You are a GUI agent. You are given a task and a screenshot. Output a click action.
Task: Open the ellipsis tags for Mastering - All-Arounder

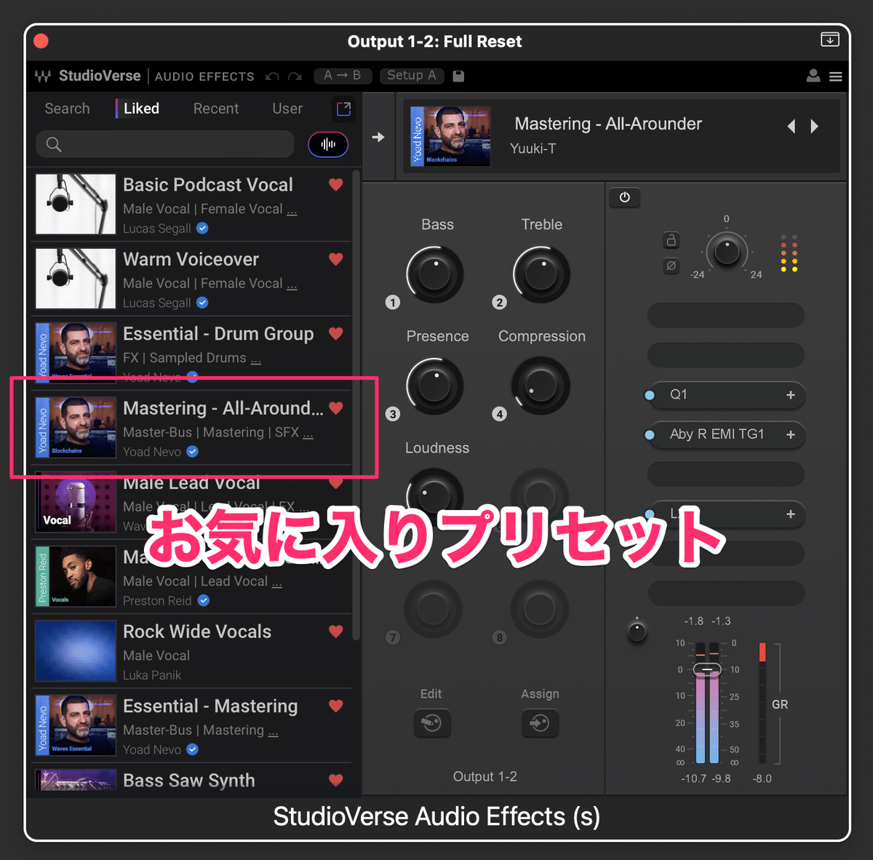pyautogui.click(x=308, y=433)
